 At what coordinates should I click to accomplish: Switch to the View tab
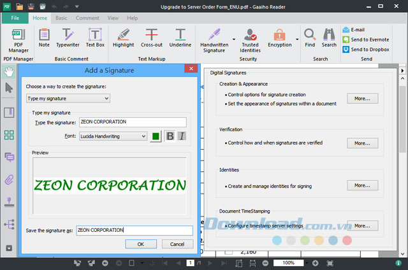coord(113,18)
